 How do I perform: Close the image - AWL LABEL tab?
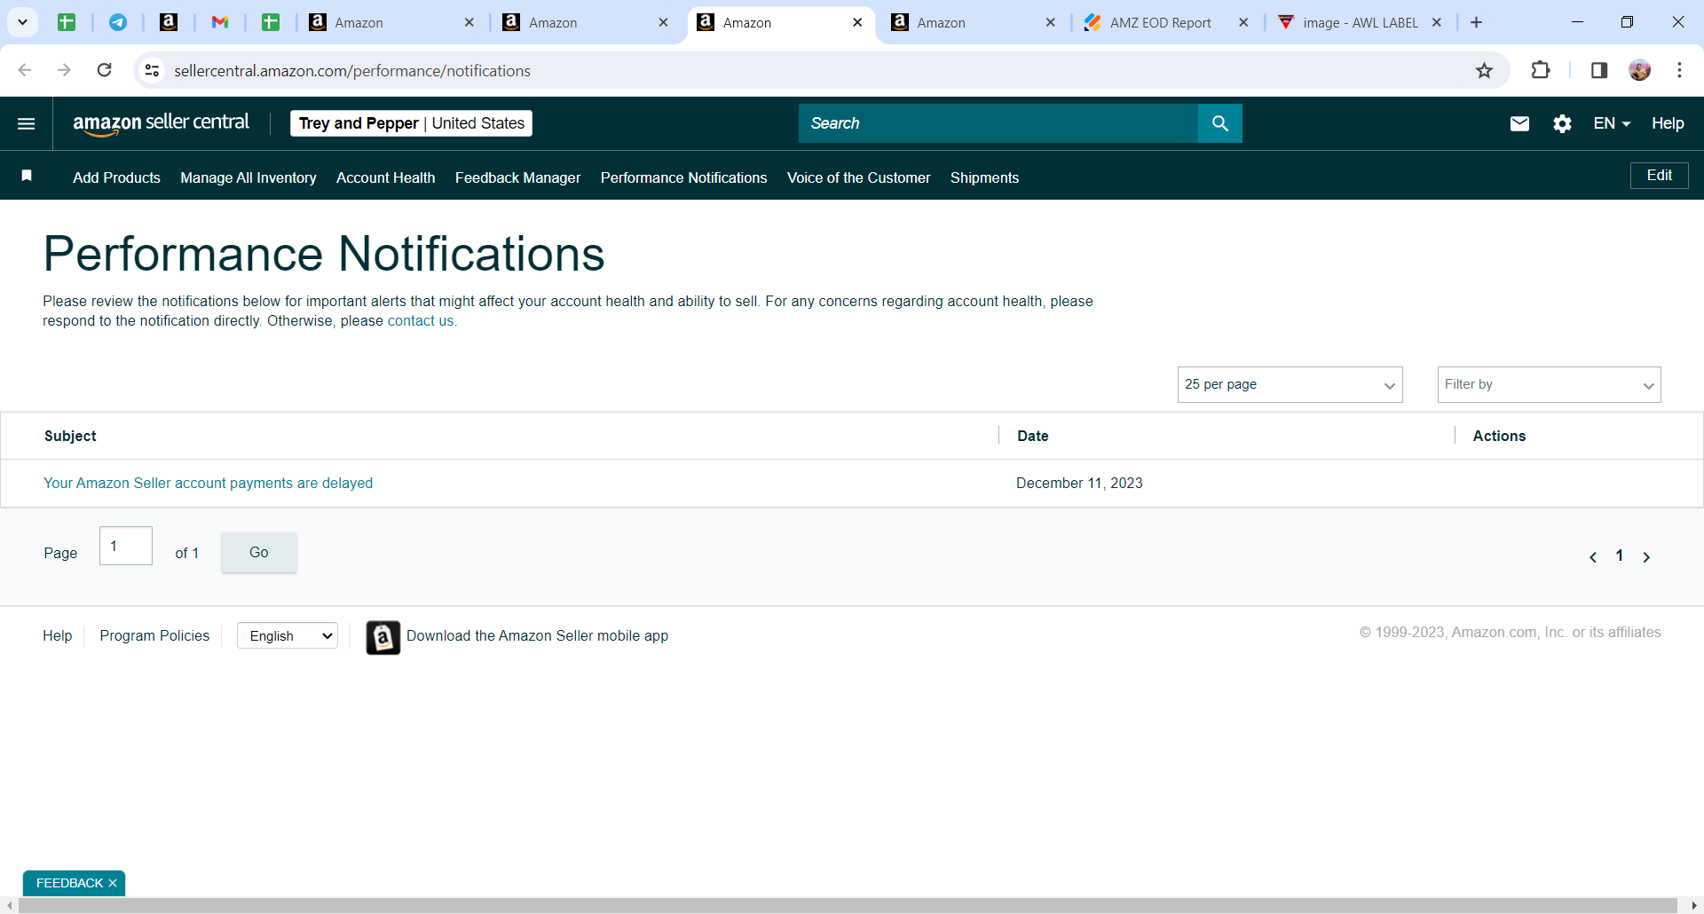tap(1437, 22)
